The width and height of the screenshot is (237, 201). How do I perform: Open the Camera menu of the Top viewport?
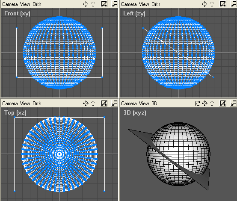pyautogui.click(x=10, y=103)
